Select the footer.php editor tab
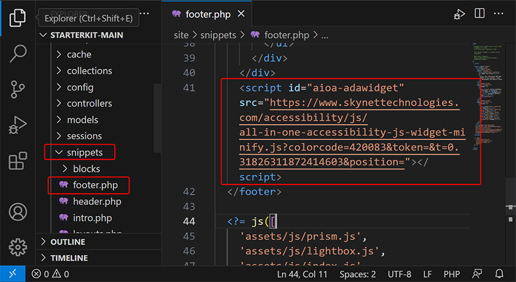Viewport: 516px width, 282px height. point(208,14)
